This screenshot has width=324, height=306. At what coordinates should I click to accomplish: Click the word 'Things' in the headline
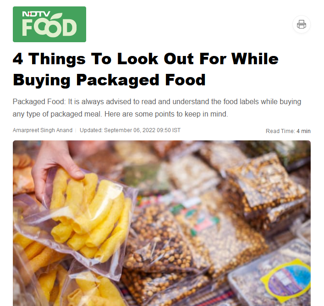point(57,59)
